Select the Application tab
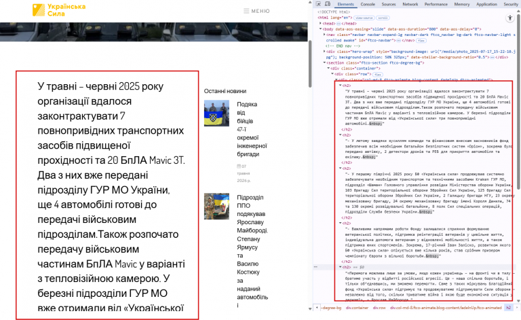 [x=487, y=4]
